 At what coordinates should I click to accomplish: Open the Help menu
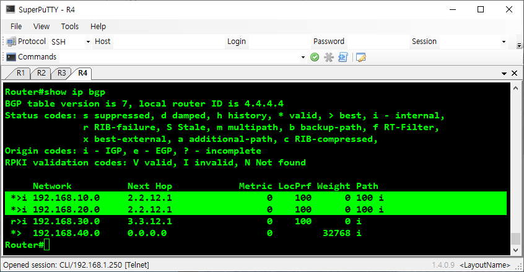(x=98, y=27)
